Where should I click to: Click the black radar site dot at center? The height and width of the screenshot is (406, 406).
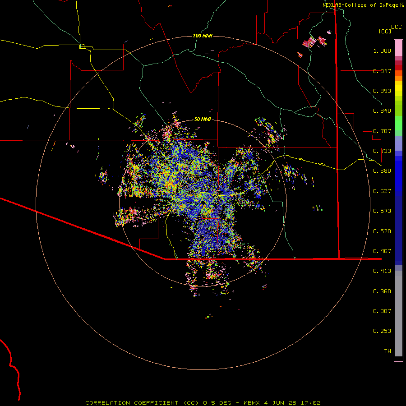(203, 202)
